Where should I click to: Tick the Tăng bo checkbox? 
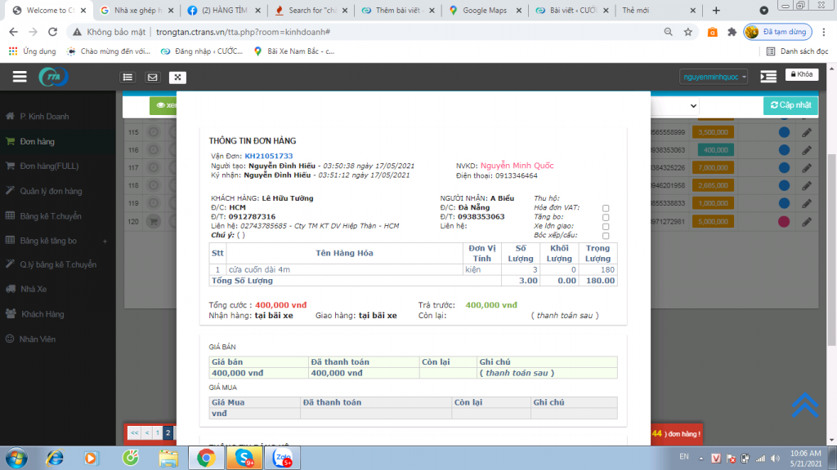coord(606,217)
